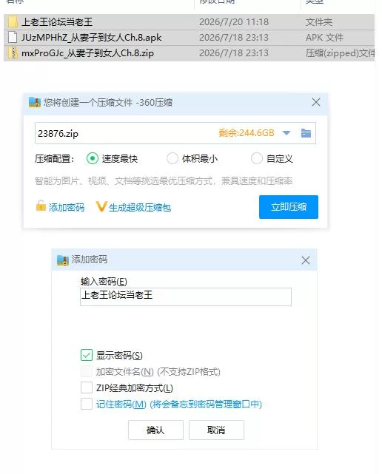The image size is (382, 474).
Task: Click the APK file icon for JUzMPHhZ
Action: tap(13, 38)
